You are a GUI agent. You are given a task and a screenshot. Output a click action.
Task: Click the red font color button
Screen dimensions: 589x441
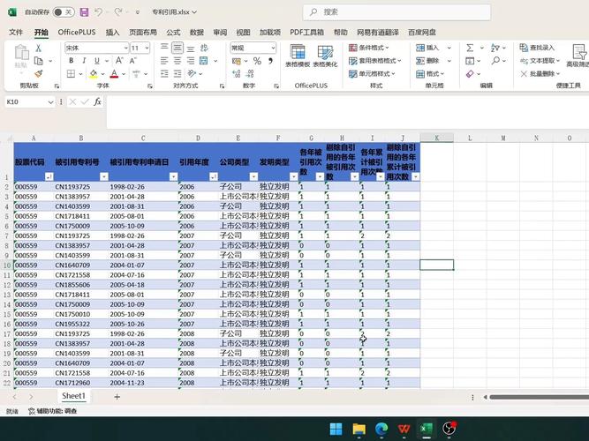pos(115,74)
